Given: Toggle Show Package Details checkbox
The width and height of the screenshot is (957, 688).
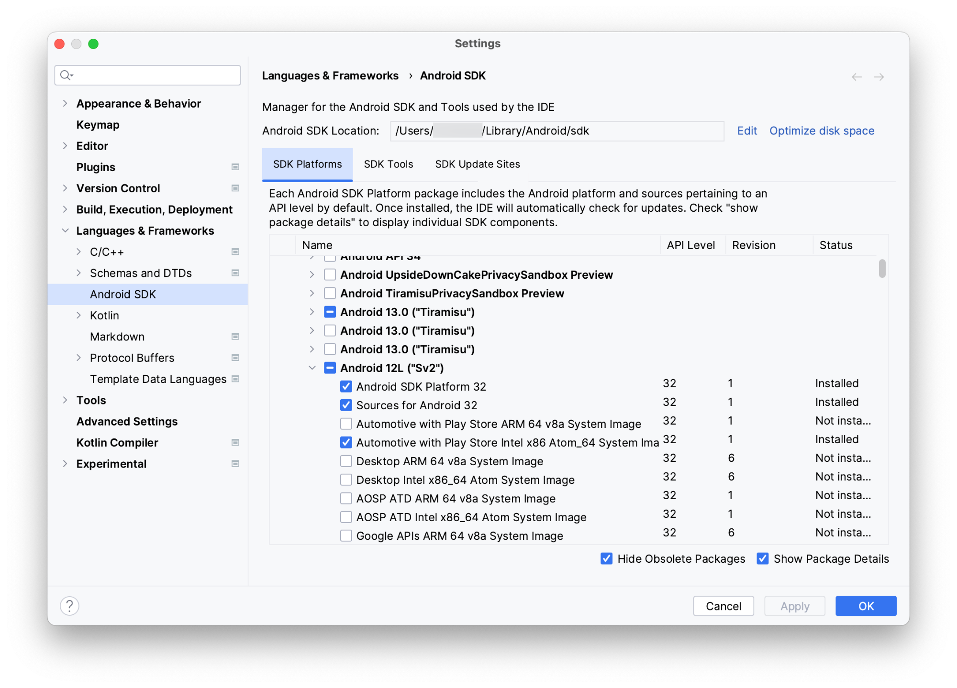Looking at the screenshot, I should [761, 559].
